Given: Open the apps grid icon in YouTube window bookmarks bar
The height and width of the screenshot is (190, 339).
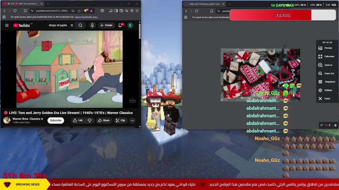Looking at the screenshot, I should [4, 17].
